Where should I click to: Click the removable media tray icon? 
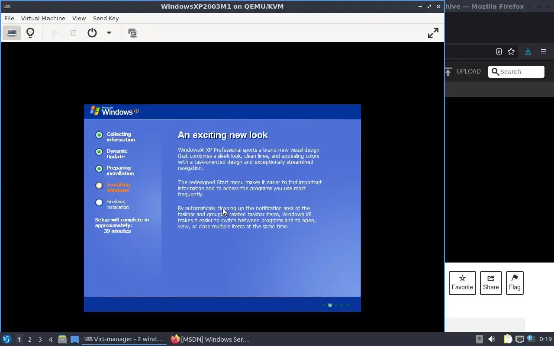click(x=479, y=340)
